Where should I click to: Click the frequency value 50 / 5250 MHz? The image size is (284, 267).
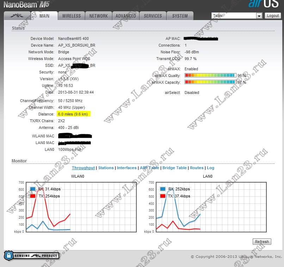(70, 101)
